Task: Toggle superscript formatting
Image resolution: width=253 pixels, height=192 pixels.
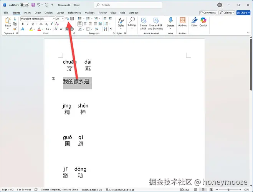Action: click(51, 24)
